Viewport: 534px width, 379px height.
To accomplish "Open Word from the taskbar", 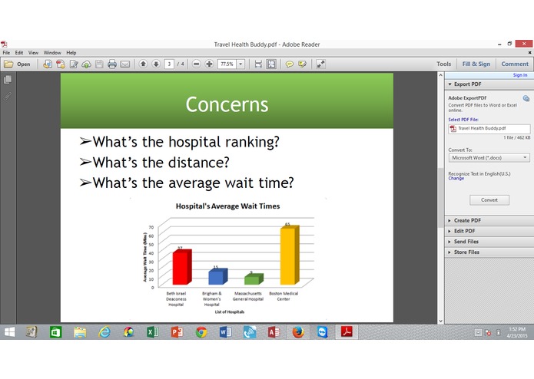I will pos(225,332).
